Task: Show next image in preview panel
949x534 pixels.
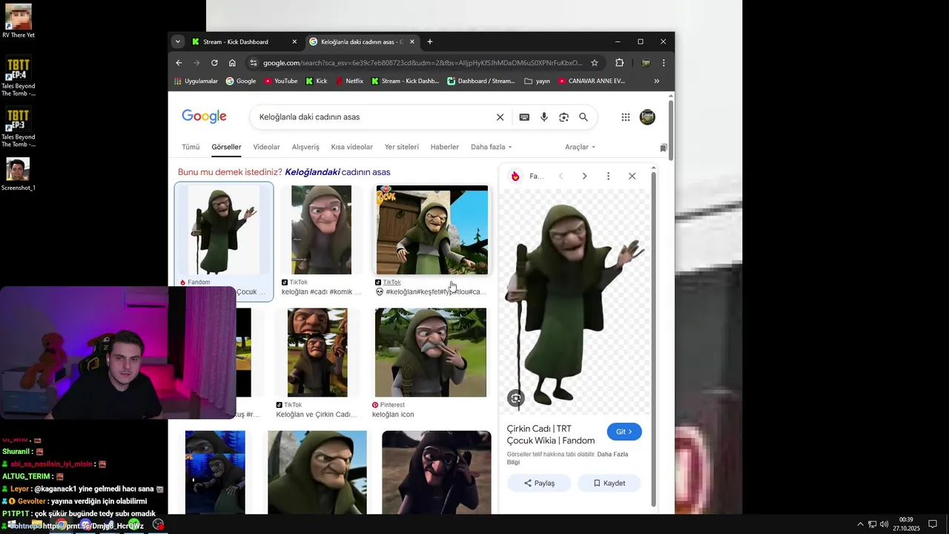Action: coord(584,176)
